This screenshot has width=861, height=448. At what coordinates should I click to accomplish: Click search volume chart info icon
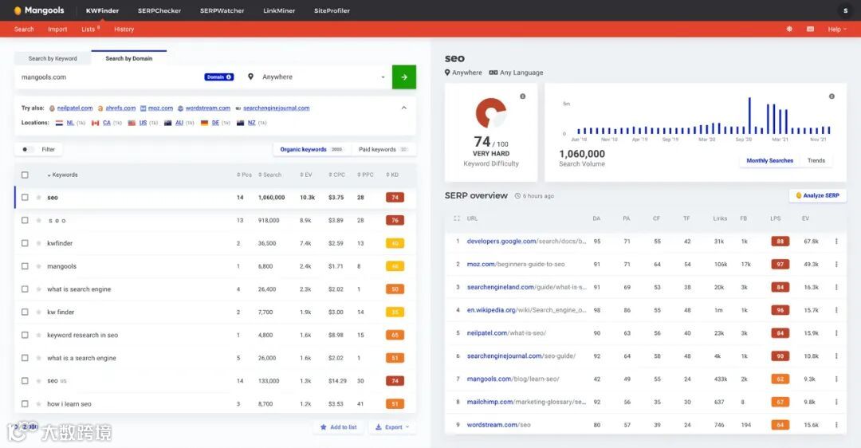[832, 96]
